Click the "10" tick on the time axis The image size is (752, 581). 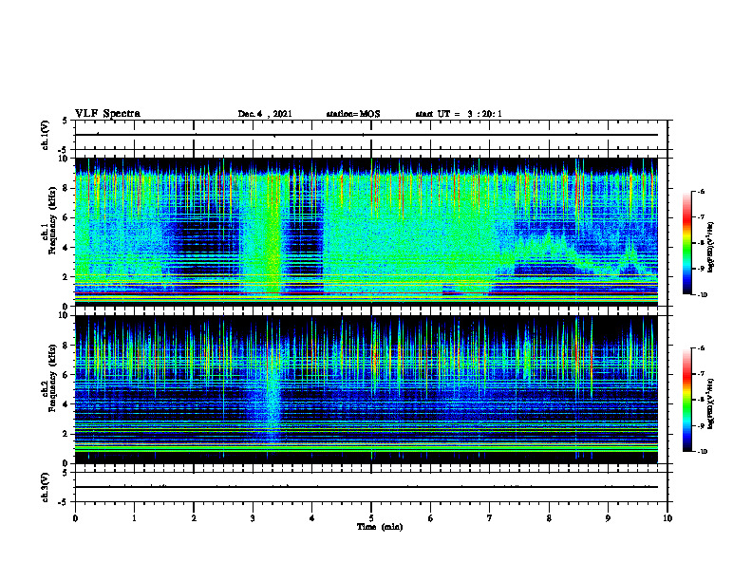point(667,518)
